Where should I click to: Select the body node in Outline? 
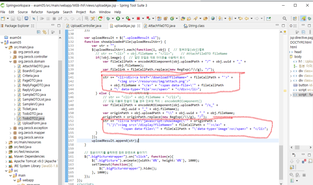pyautogui.click(x=298, y=57)
